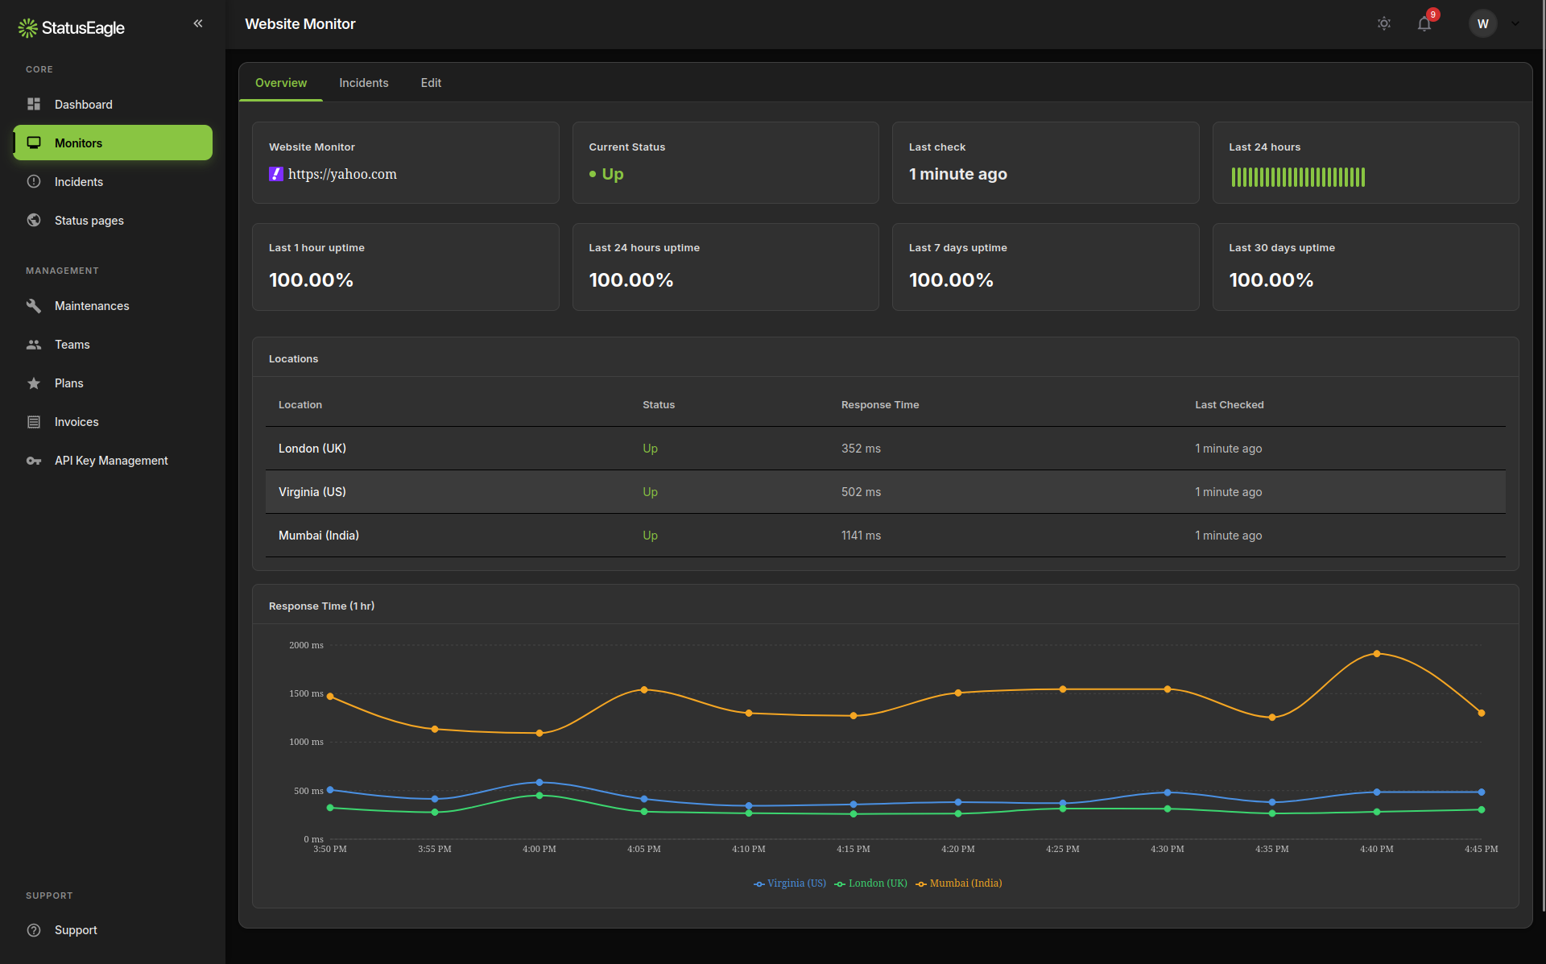This screenshot has width=1546, height=964.
Task: Toggle the Mumbai (India) series in the legend
Action: (x=958, y=883)
